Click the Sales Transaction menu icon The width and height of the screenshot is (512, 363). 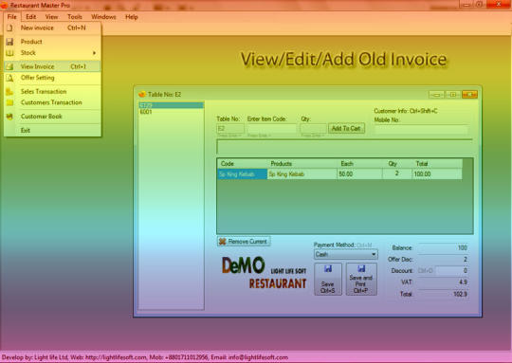pyautogui.click(x=9, y=92)
